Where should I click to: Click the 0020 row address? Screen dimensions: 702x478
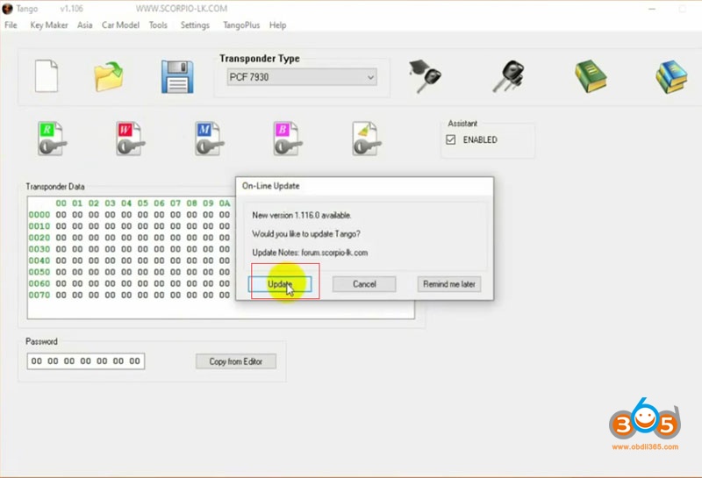pyautogui.click(x=39, y=238)
